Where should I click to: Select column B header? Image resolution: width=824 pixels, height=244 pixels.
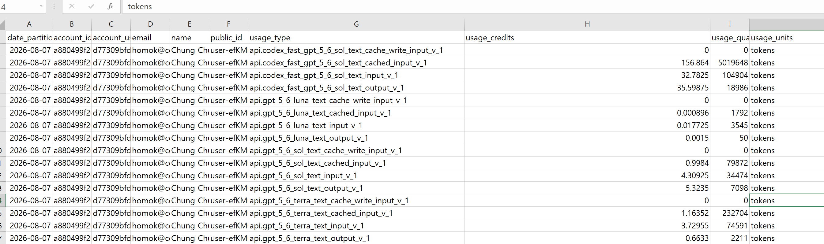tap(72, 24)
